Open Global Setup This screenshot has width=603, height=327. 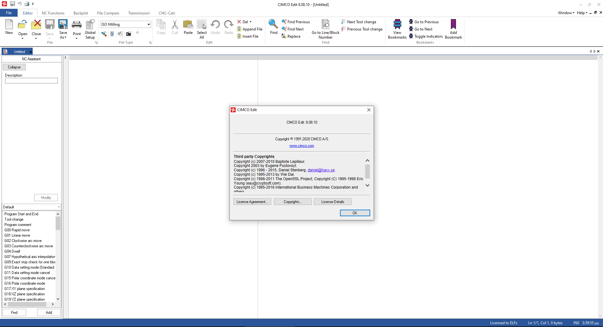pyautogui.click(x=90, y=29)
